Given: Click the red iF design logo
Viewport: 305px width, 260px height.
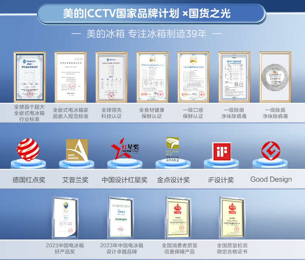Looking at the screenshot, I should click(x=222, y=151).
